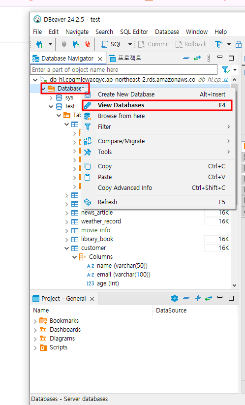Expand the weather_record table node

point(66,222)
